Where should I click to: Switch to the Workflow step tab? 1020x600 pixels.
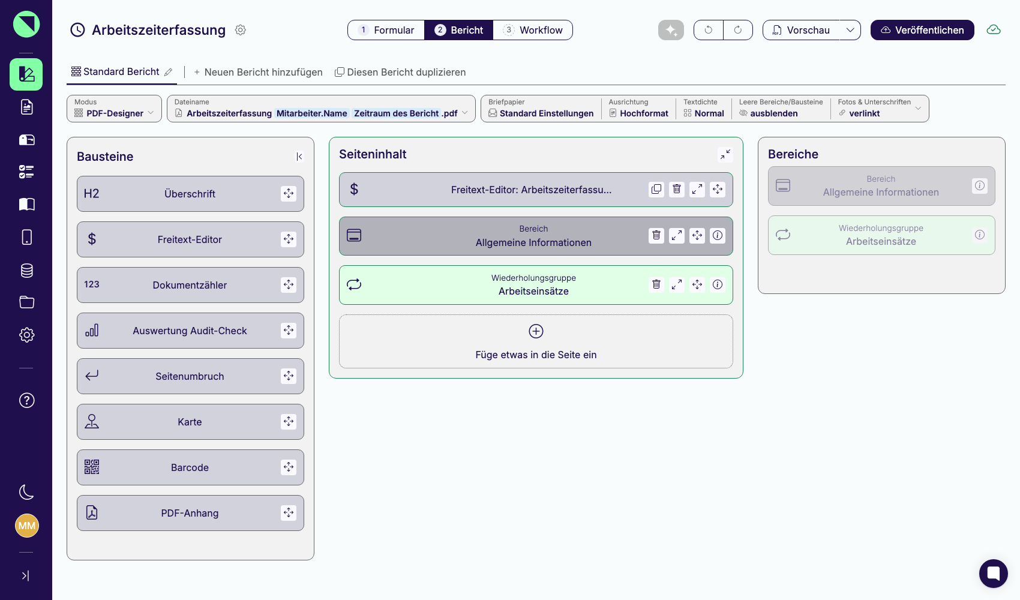(533, 30)
